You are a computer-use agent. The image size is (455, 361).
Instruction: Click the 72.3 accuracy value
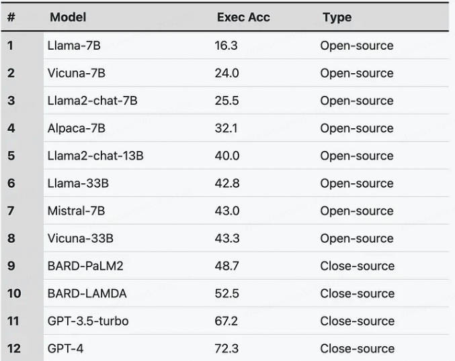226,348
